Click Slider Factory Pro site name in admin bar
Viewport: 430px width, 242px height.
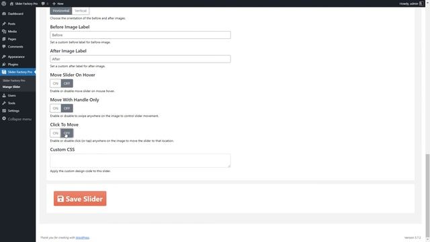[26, 3]
